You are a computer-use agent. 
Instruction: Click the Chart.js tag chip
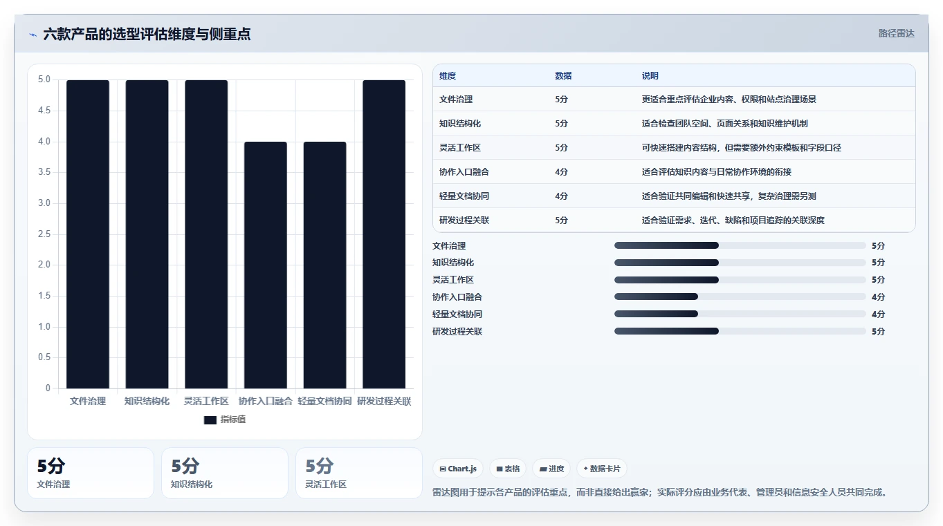pyautogui.click(x=458, y=469)
